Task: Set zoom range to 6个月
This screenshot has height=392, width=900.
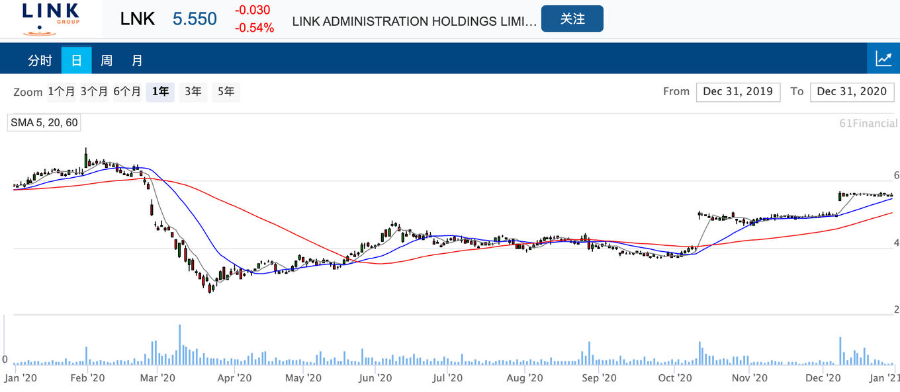Action: (x=127, y=92)
